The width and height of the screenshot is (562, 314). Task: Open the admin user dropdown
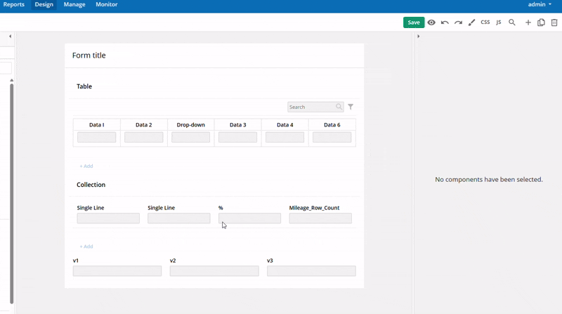click(x=540, y=5)
